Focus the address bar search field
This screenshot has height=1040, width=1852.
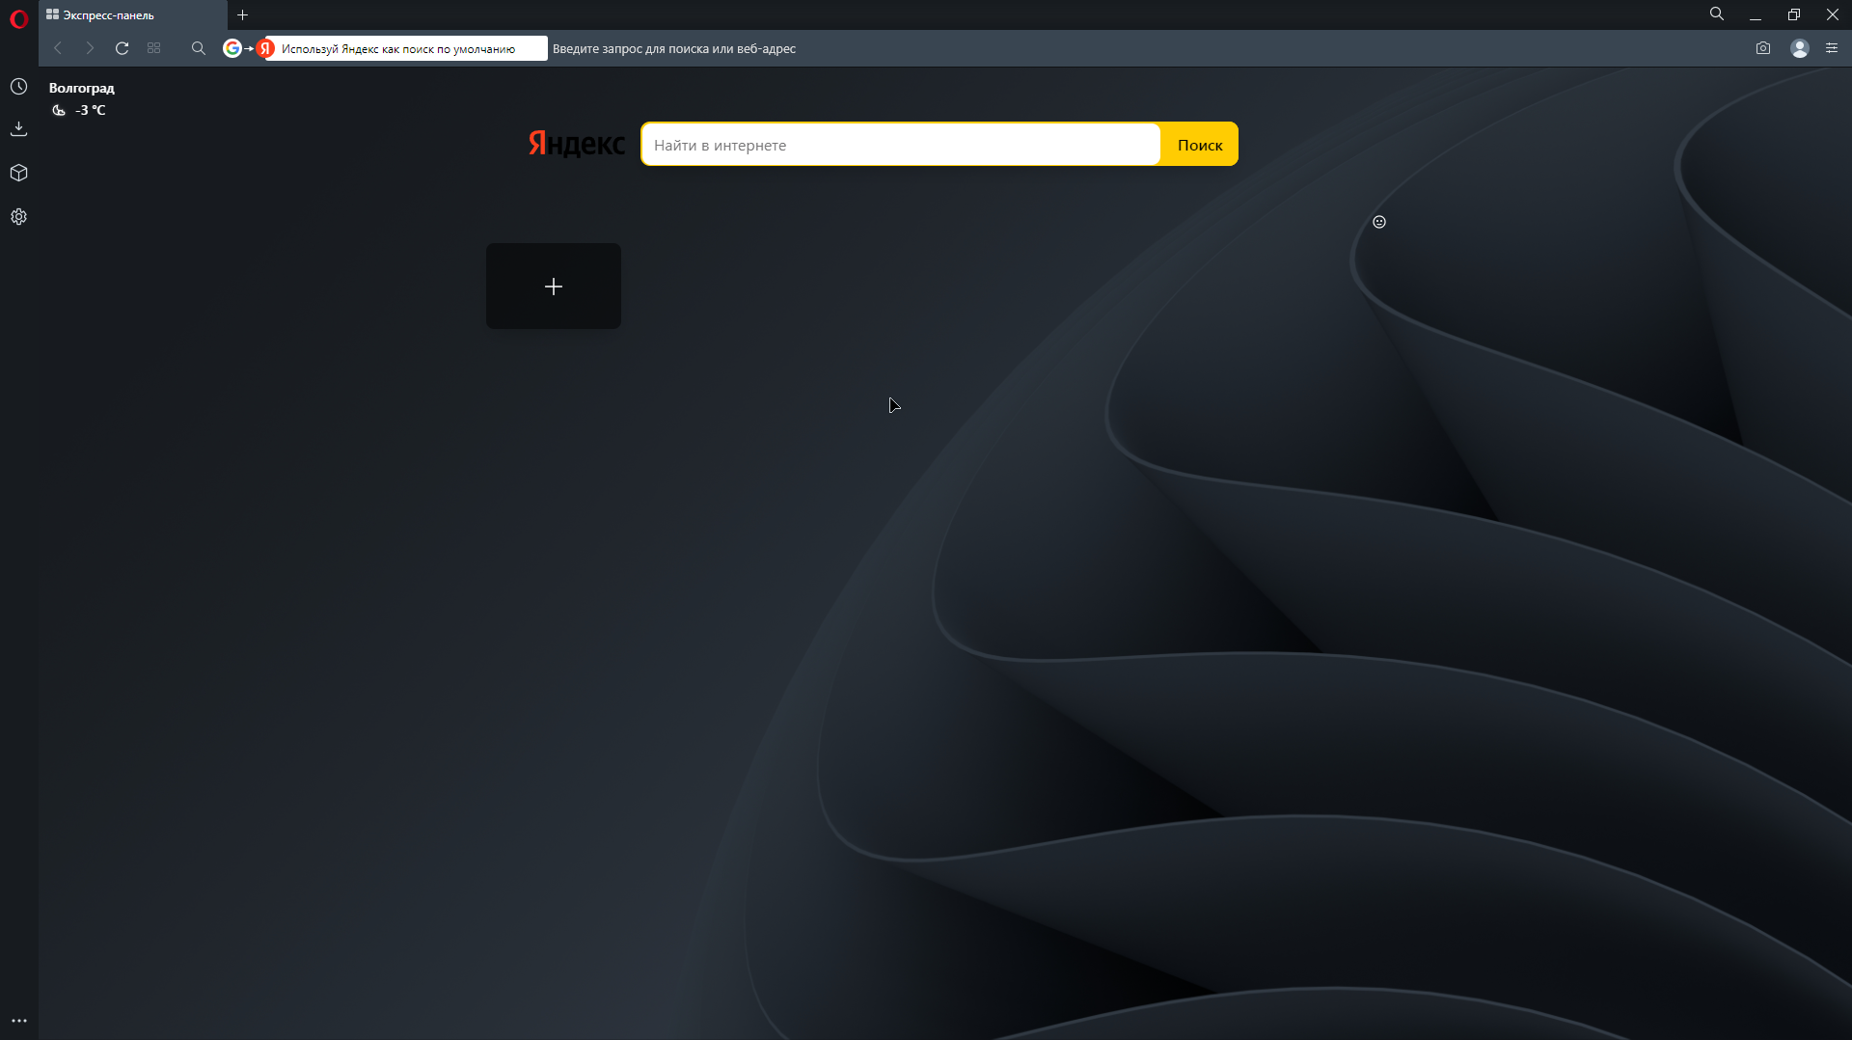pyautogui.click(x=1148, y=48)
